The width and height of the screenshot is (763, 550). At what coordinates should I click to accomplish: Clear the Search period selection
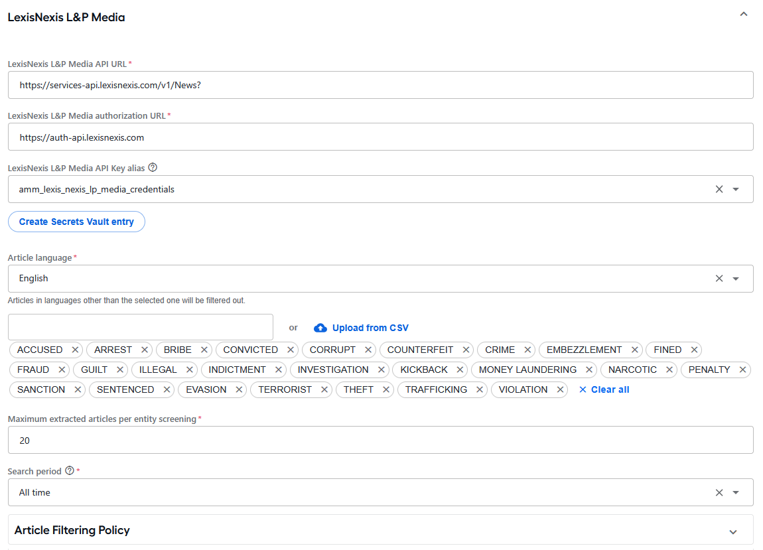pyautogui.click(x=719, y=492)
